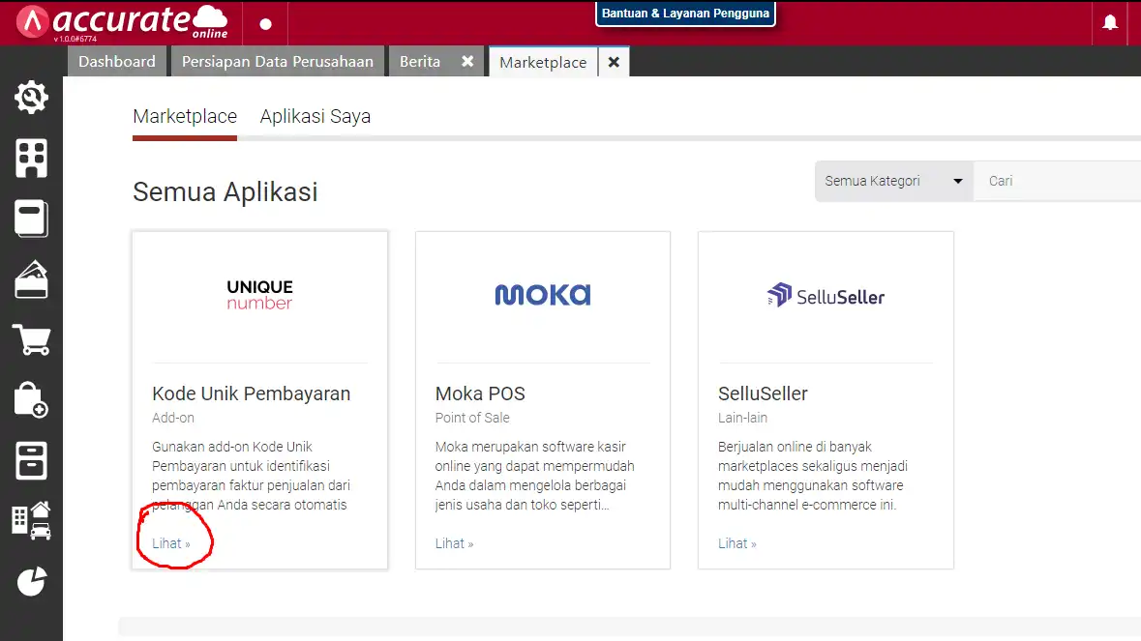Open Bantuan & Layanan Pengguna help
Image resolution: width=1141 pixels, height=641 pixels.
click(685, 14)
